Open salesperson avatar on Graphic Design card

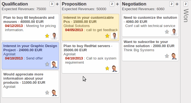pos(54,64)
